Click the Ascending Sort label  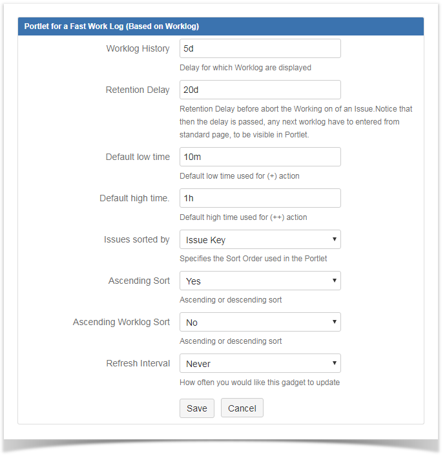tap(139, 281)
